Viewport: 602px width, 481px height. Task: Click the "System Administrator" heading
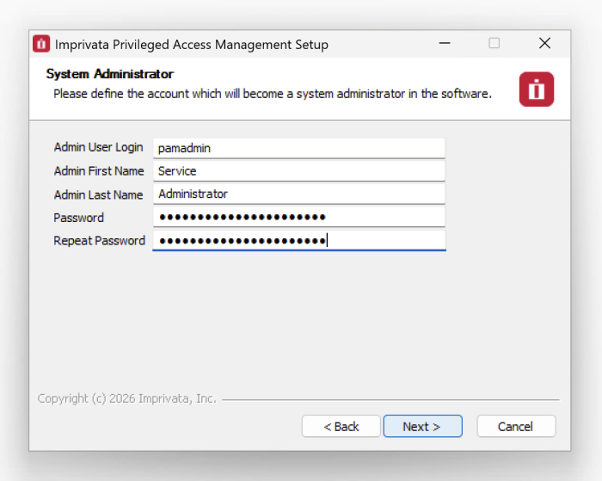109,74
